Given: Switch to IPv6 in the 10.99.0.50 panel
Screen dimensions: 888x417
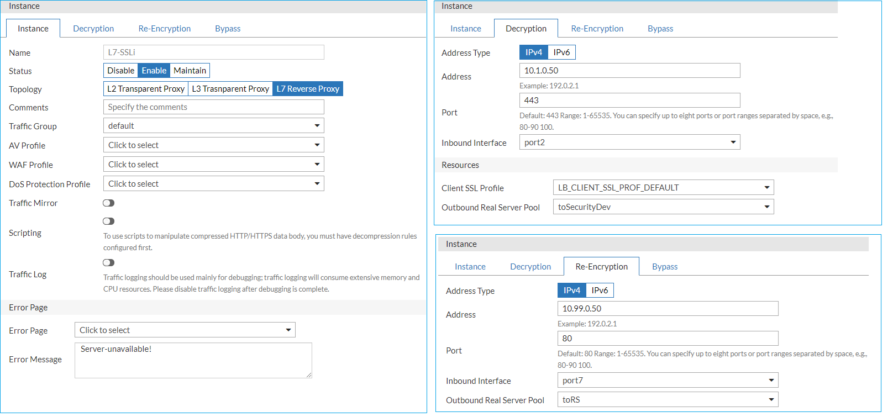Looking at the screenshot, I should [x=600, y=291].
